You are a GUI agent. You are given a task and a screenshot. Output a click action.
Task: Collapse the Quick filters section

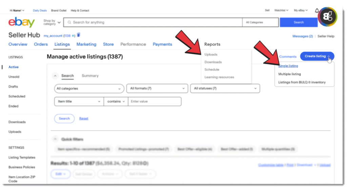[x=55, y=139]
